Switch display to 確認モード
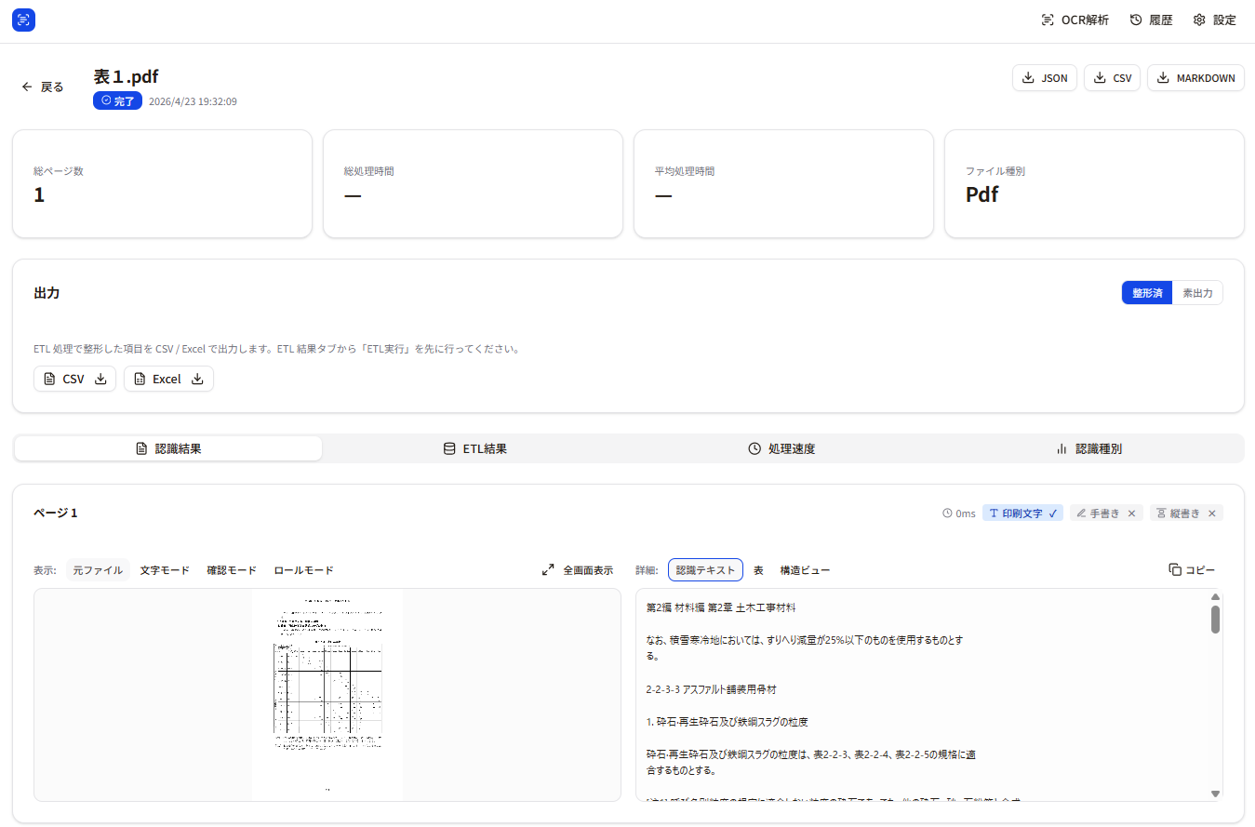The image size is (1255, 827). (x=232, y=570)
